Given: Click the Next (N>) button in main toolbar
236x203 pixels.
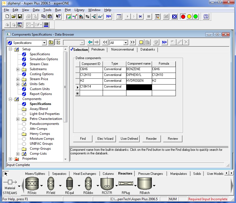Looking at the screenshot, I should [108, 17].
